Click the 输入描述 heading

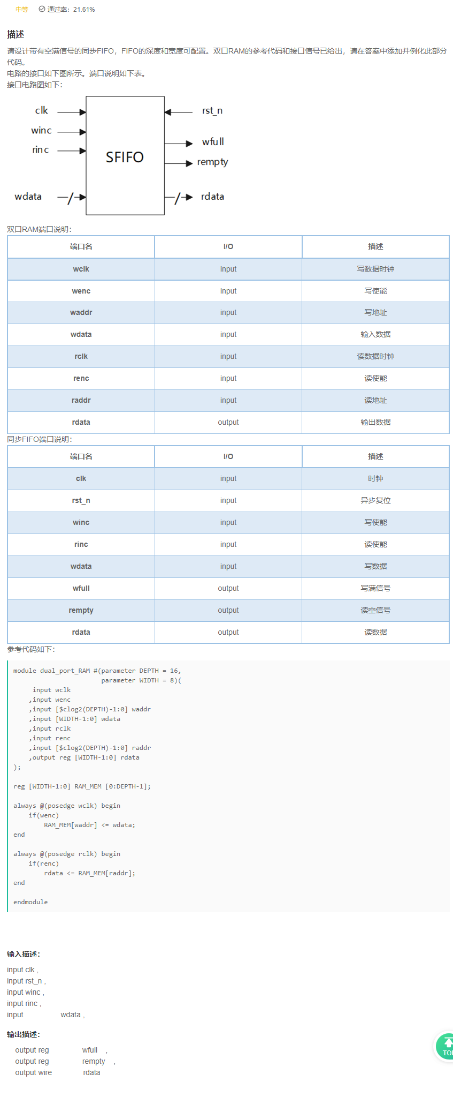(24, 954)
